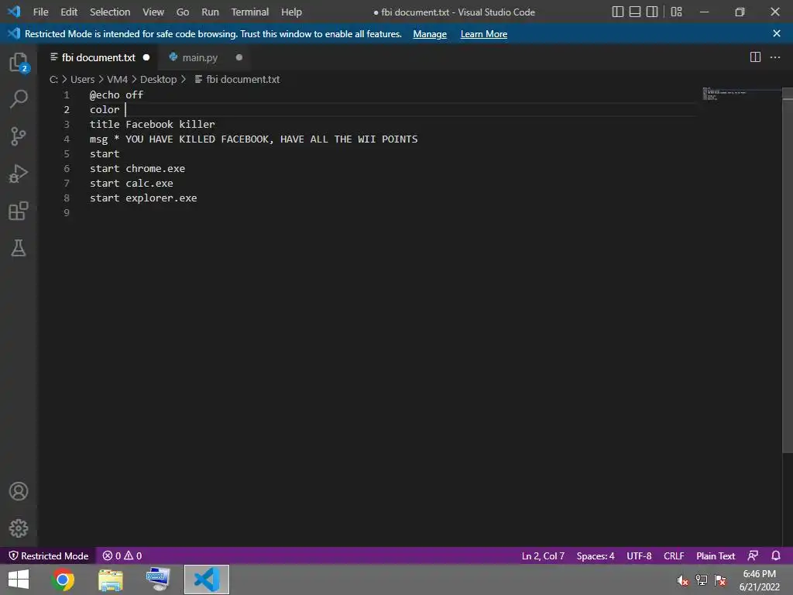793x595 pixels.
Task: Click line number 4 in gutter
Action: 67,139
